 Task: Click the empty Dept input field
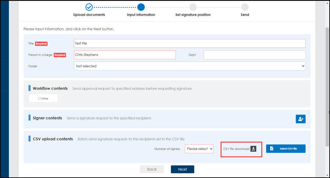click(254, 55)
